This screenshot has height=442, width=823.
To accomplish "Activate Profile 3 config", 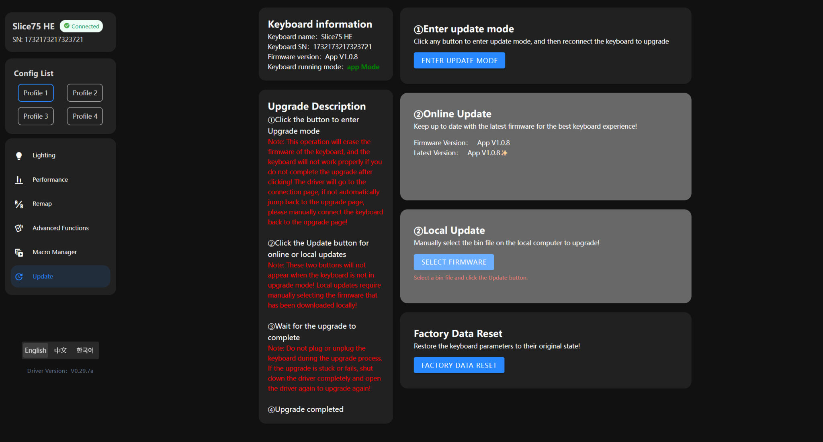I will pos(36,116).
